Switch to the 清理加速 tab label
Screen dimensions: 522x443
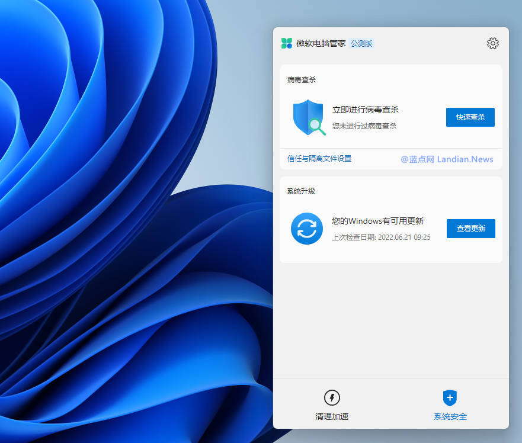(332, 416)
